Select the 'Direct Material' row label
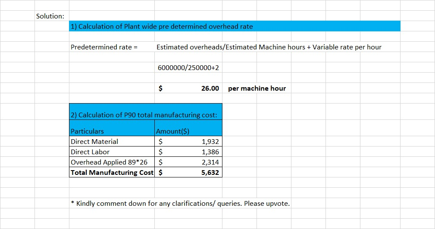Viewport: 435px width, 229px height. [x=112, y=141]
